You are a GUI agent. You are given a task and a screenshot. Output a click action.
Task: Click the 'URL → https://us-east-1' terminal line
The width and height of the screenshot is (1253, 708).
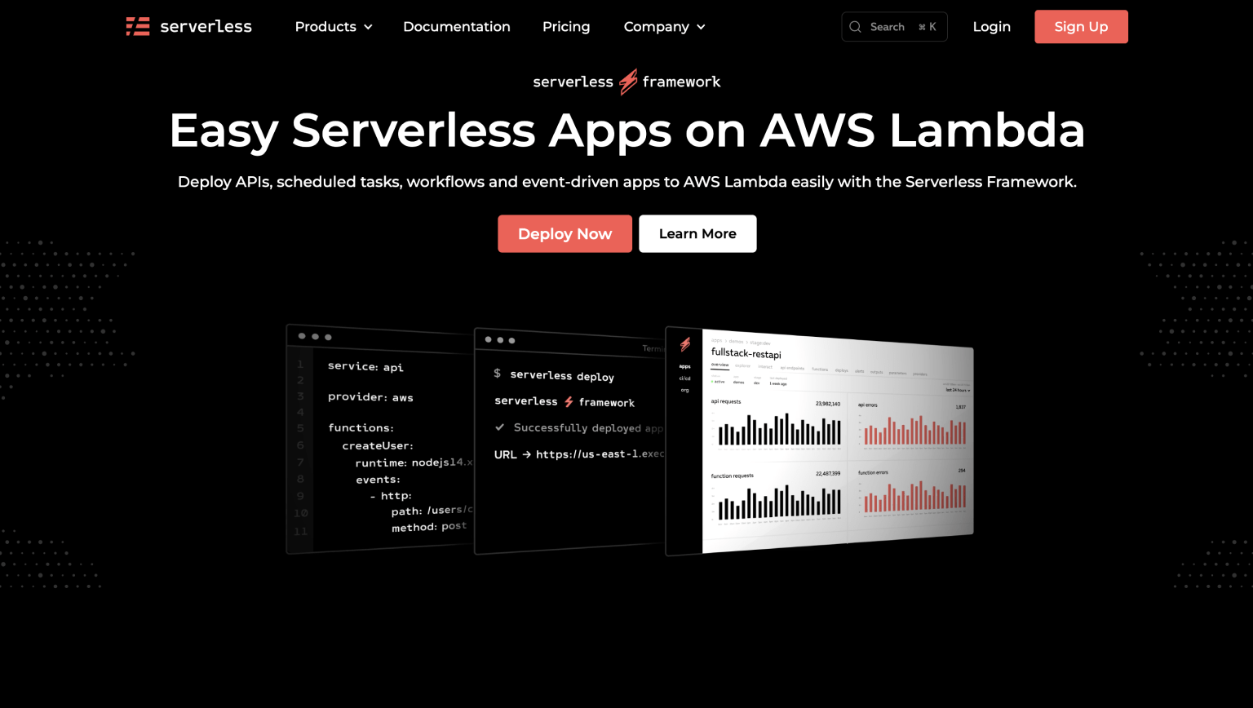tap(579, 454)
